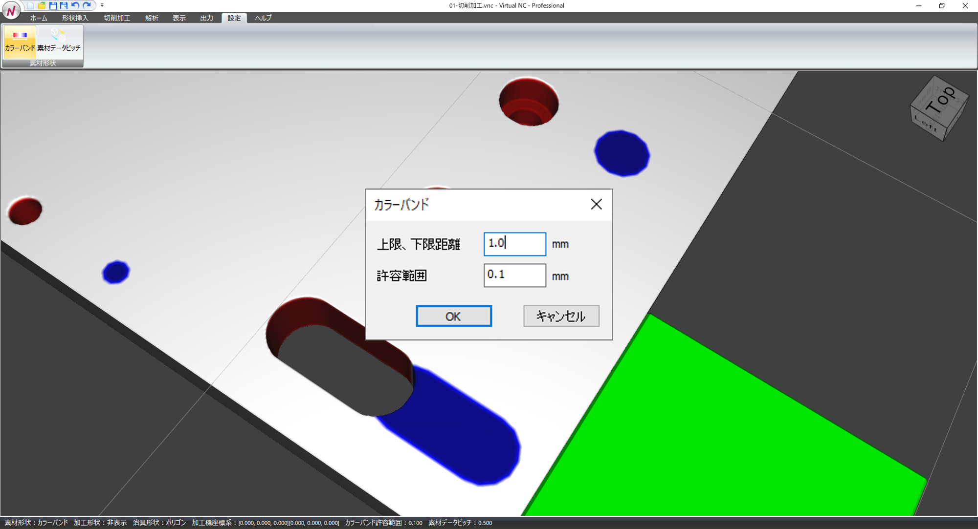Click the New file icon in quick access toolbar
978x529 pixels.
coord(30,5)
